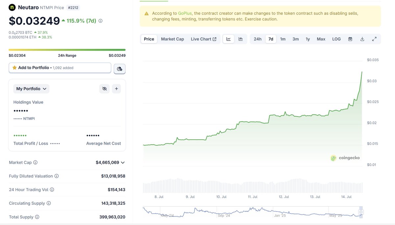The width and height of the screenshot is (395, 225).
Task: Toggle hidden holdings with the eye icon
Action: coord(105,88)
